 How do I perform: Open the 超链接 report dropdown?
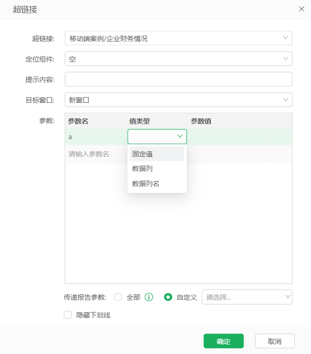tap(178, 38)
